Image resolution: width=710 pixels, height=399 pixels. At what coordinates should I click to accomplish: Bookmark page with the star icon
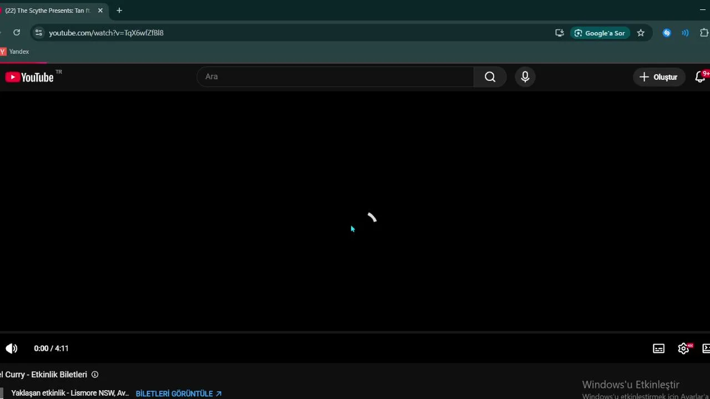click(641, 33)
